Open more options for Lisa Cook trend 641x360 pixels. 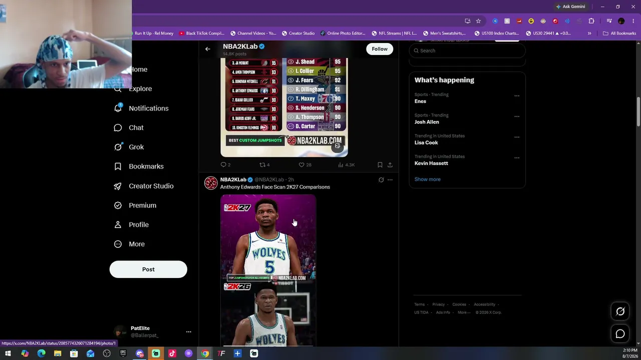(517, 136)
